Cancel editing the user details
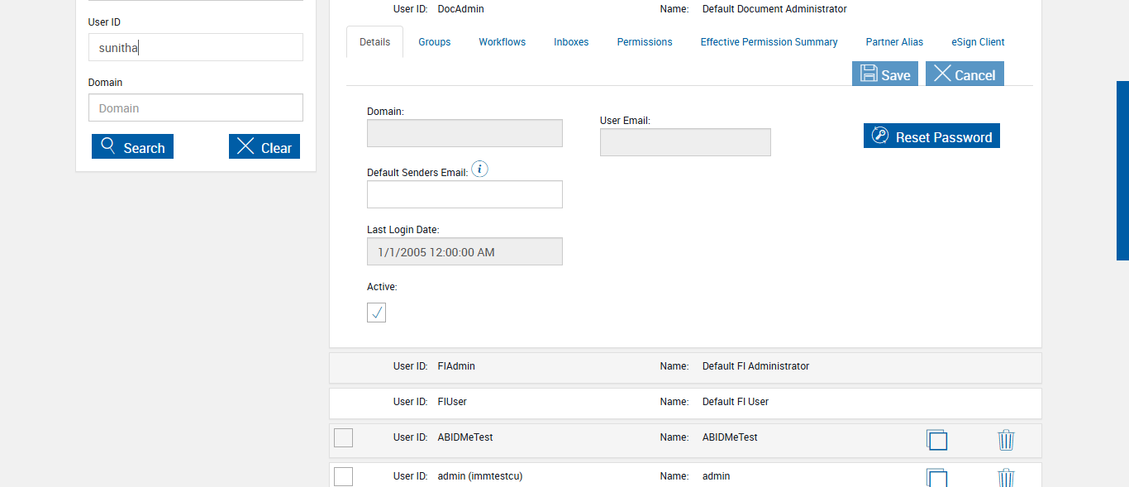Viewport: 1129px width, 487px height. (x=965, y=74)
